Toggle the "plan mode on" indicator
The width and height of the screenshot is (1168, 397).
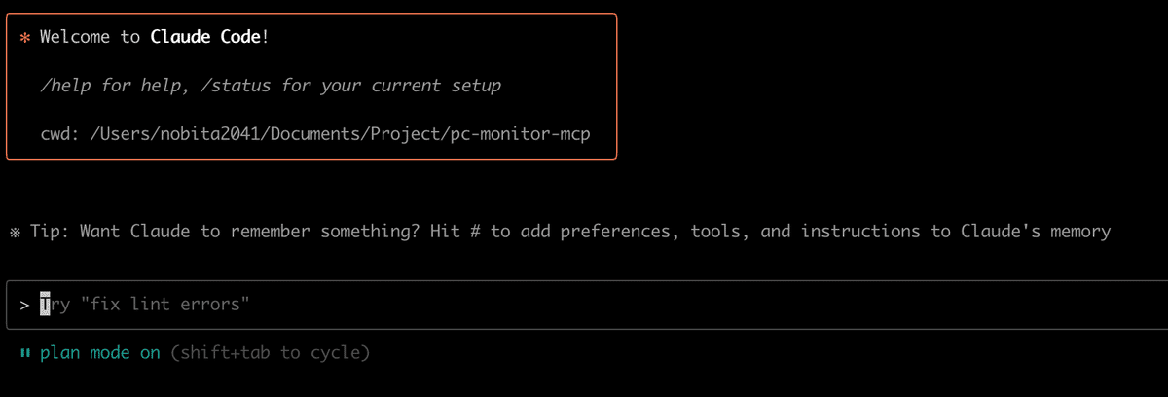click(99, 353)
